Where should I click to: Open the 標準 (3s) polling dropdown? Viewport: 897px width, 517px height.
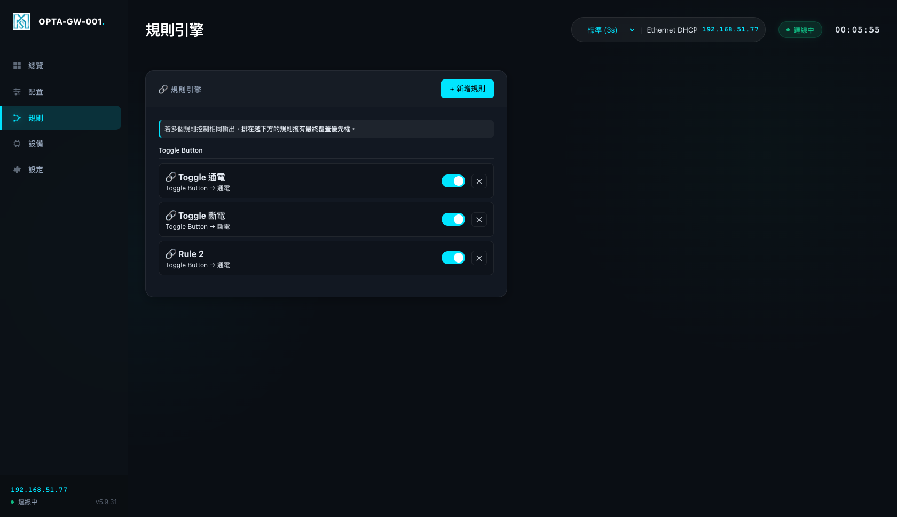(x=610, y=30)
